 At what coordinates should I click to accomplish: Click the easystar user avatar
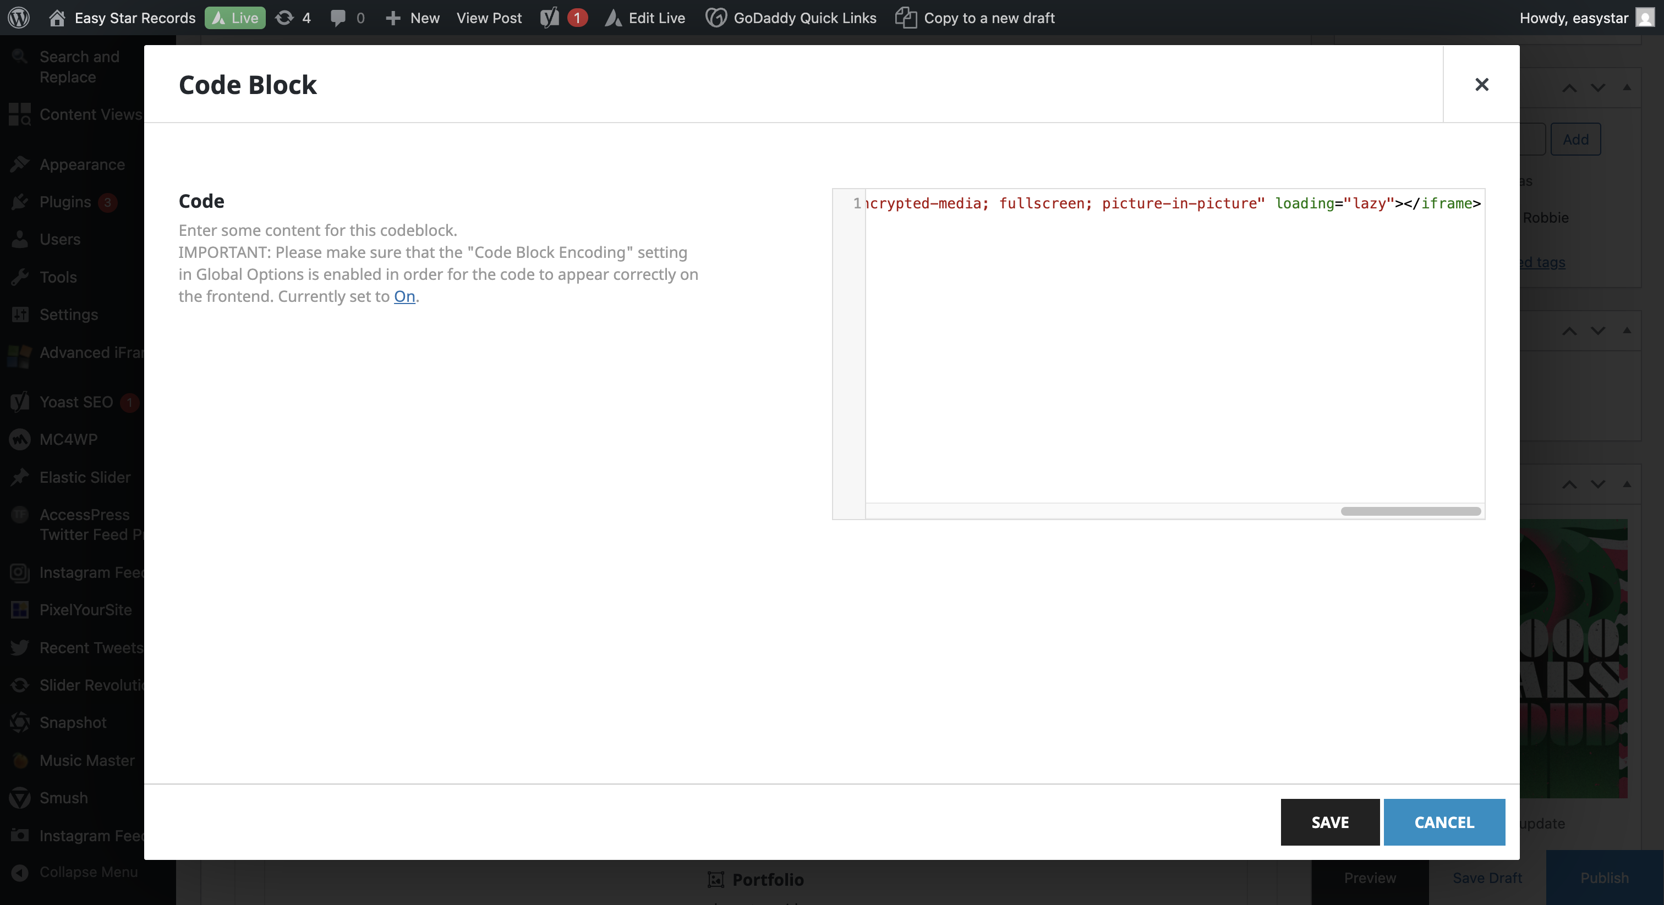pos(1645,18)
